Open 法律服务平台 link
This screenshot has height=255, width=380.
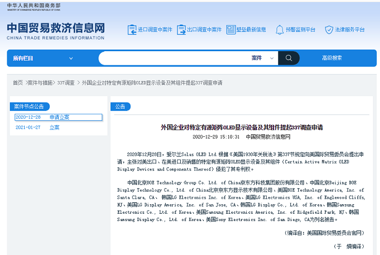click(350, 30)
